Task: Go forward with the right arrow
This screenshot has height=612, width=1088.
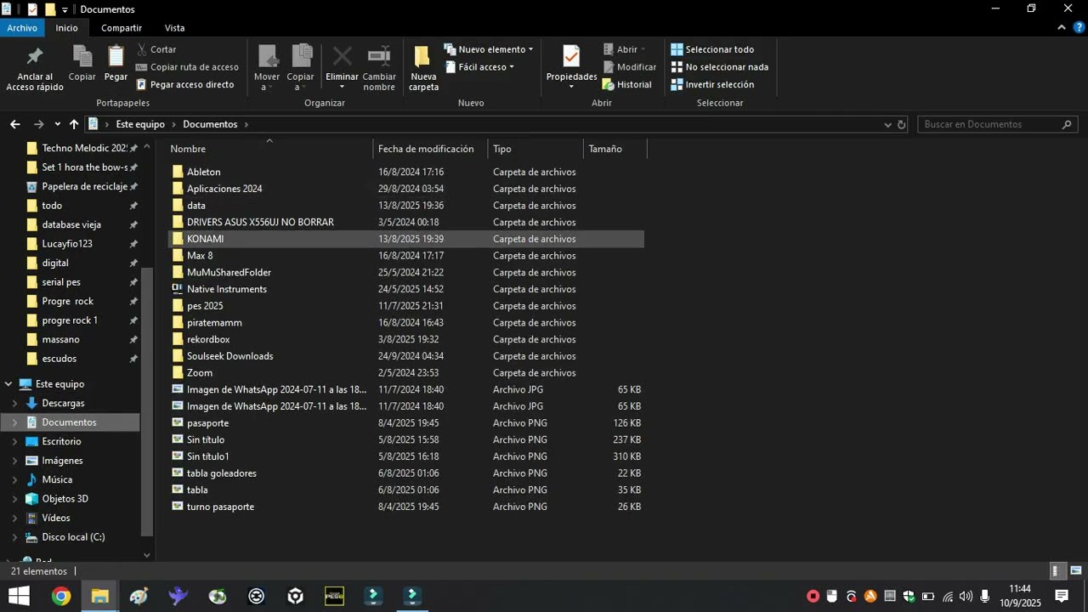Action: (x=38, y=124)
